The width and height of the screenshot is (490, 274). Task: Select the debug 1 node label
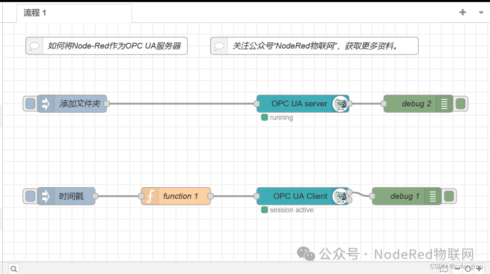405,196
